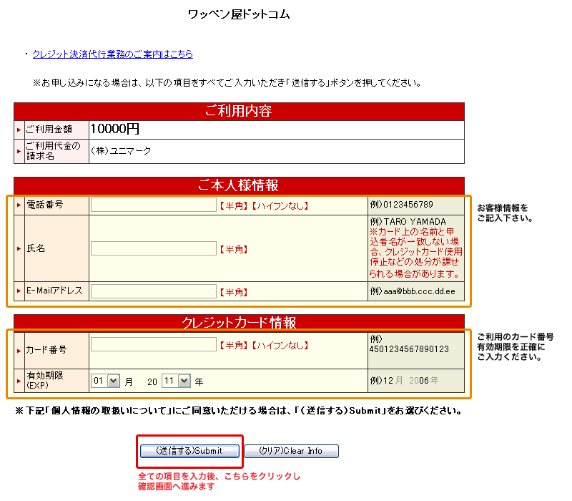
Task: Select the E-Mailアドレス text box
Action: (154, 291)
